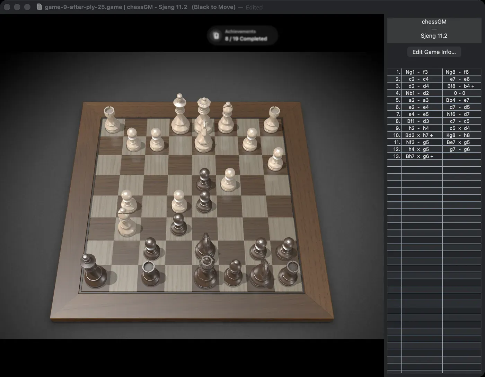Select move 'Bd3 x h7 +' in move list
The image size is (485, 377).
(419, 135)
